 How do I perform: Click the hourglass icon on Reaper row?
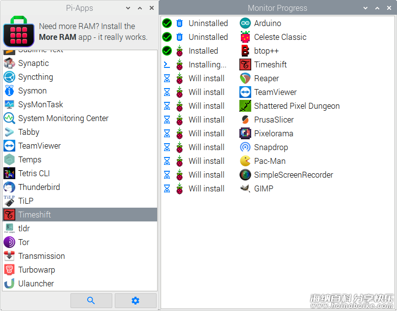pos(167,78)
